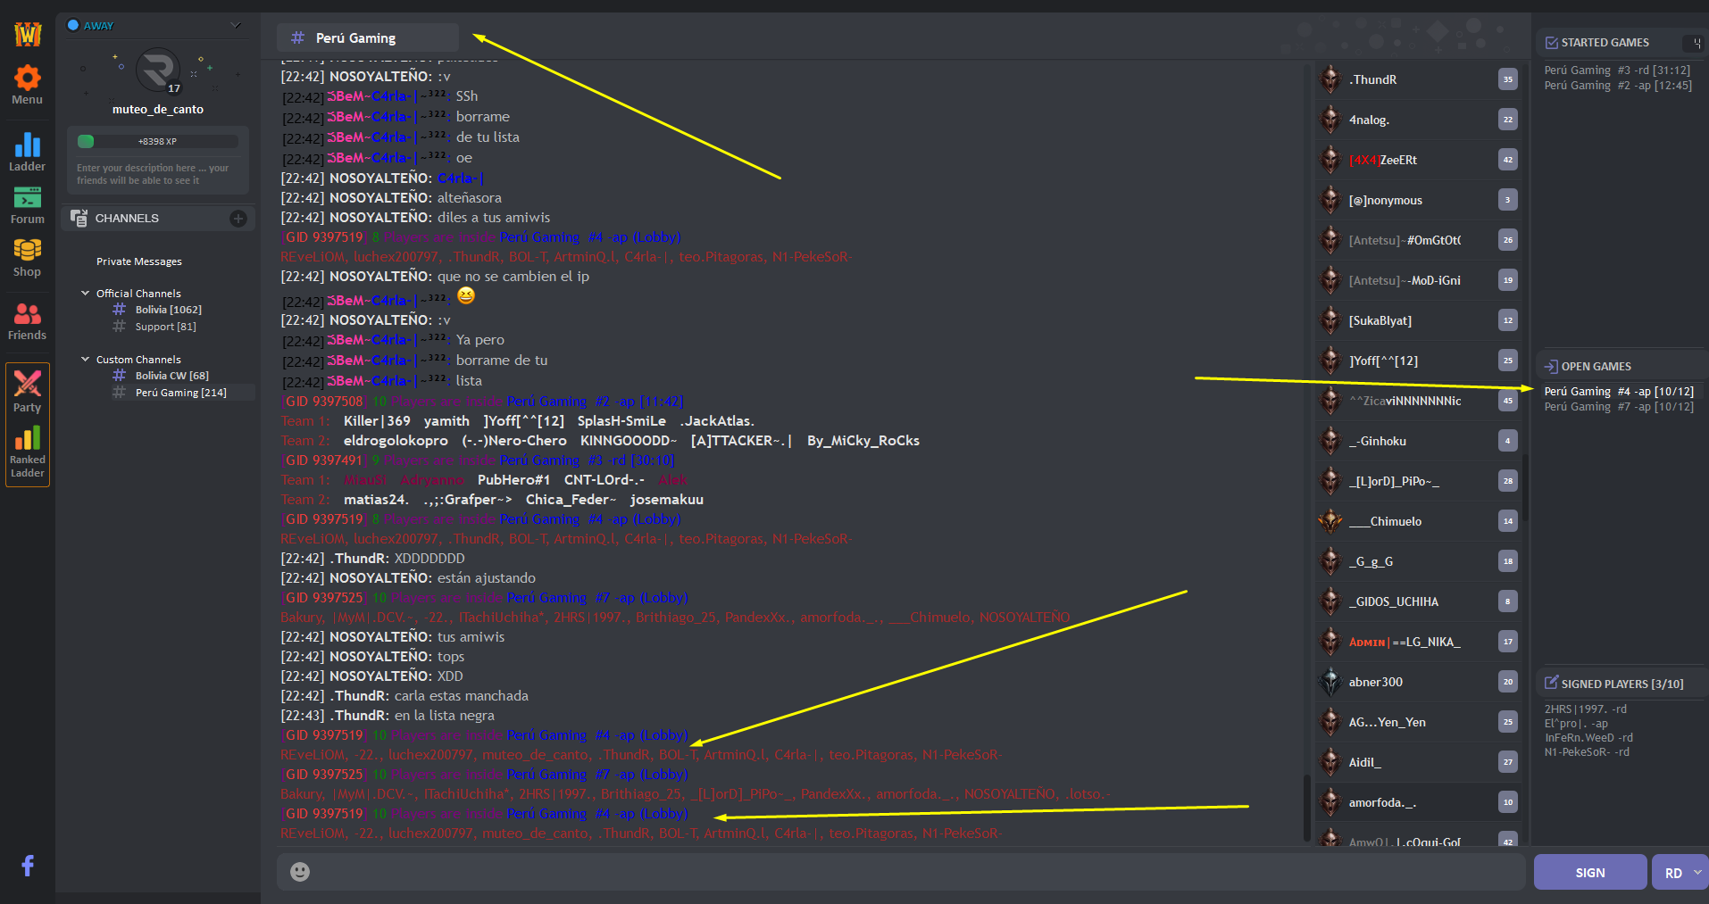
Task: Click the avatar of user .ThundR
Action: (x=1330, y=79)
